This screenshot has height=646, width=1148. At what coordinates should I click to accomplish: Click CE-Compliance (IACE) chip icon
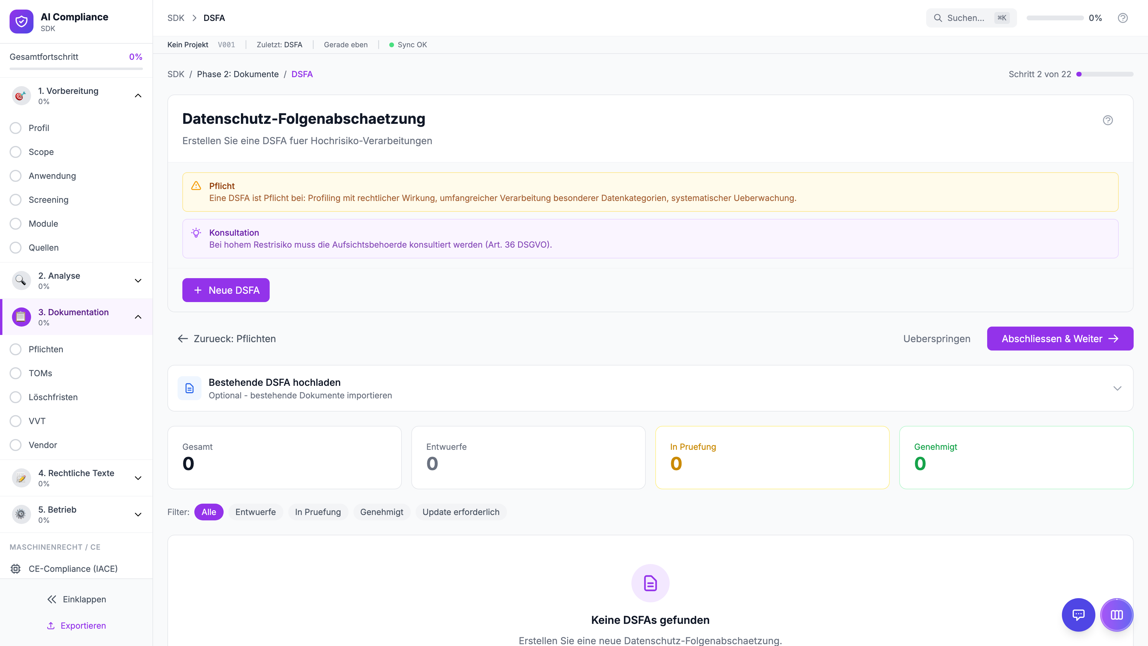(16, 569)
